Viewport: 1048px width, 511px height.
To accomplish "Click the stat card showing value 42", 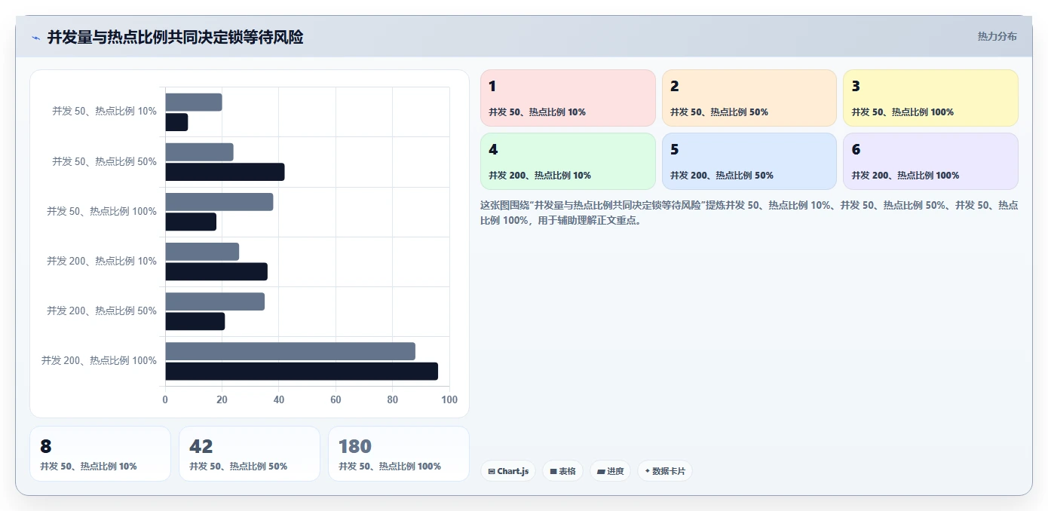I will (x=250, y=454).
